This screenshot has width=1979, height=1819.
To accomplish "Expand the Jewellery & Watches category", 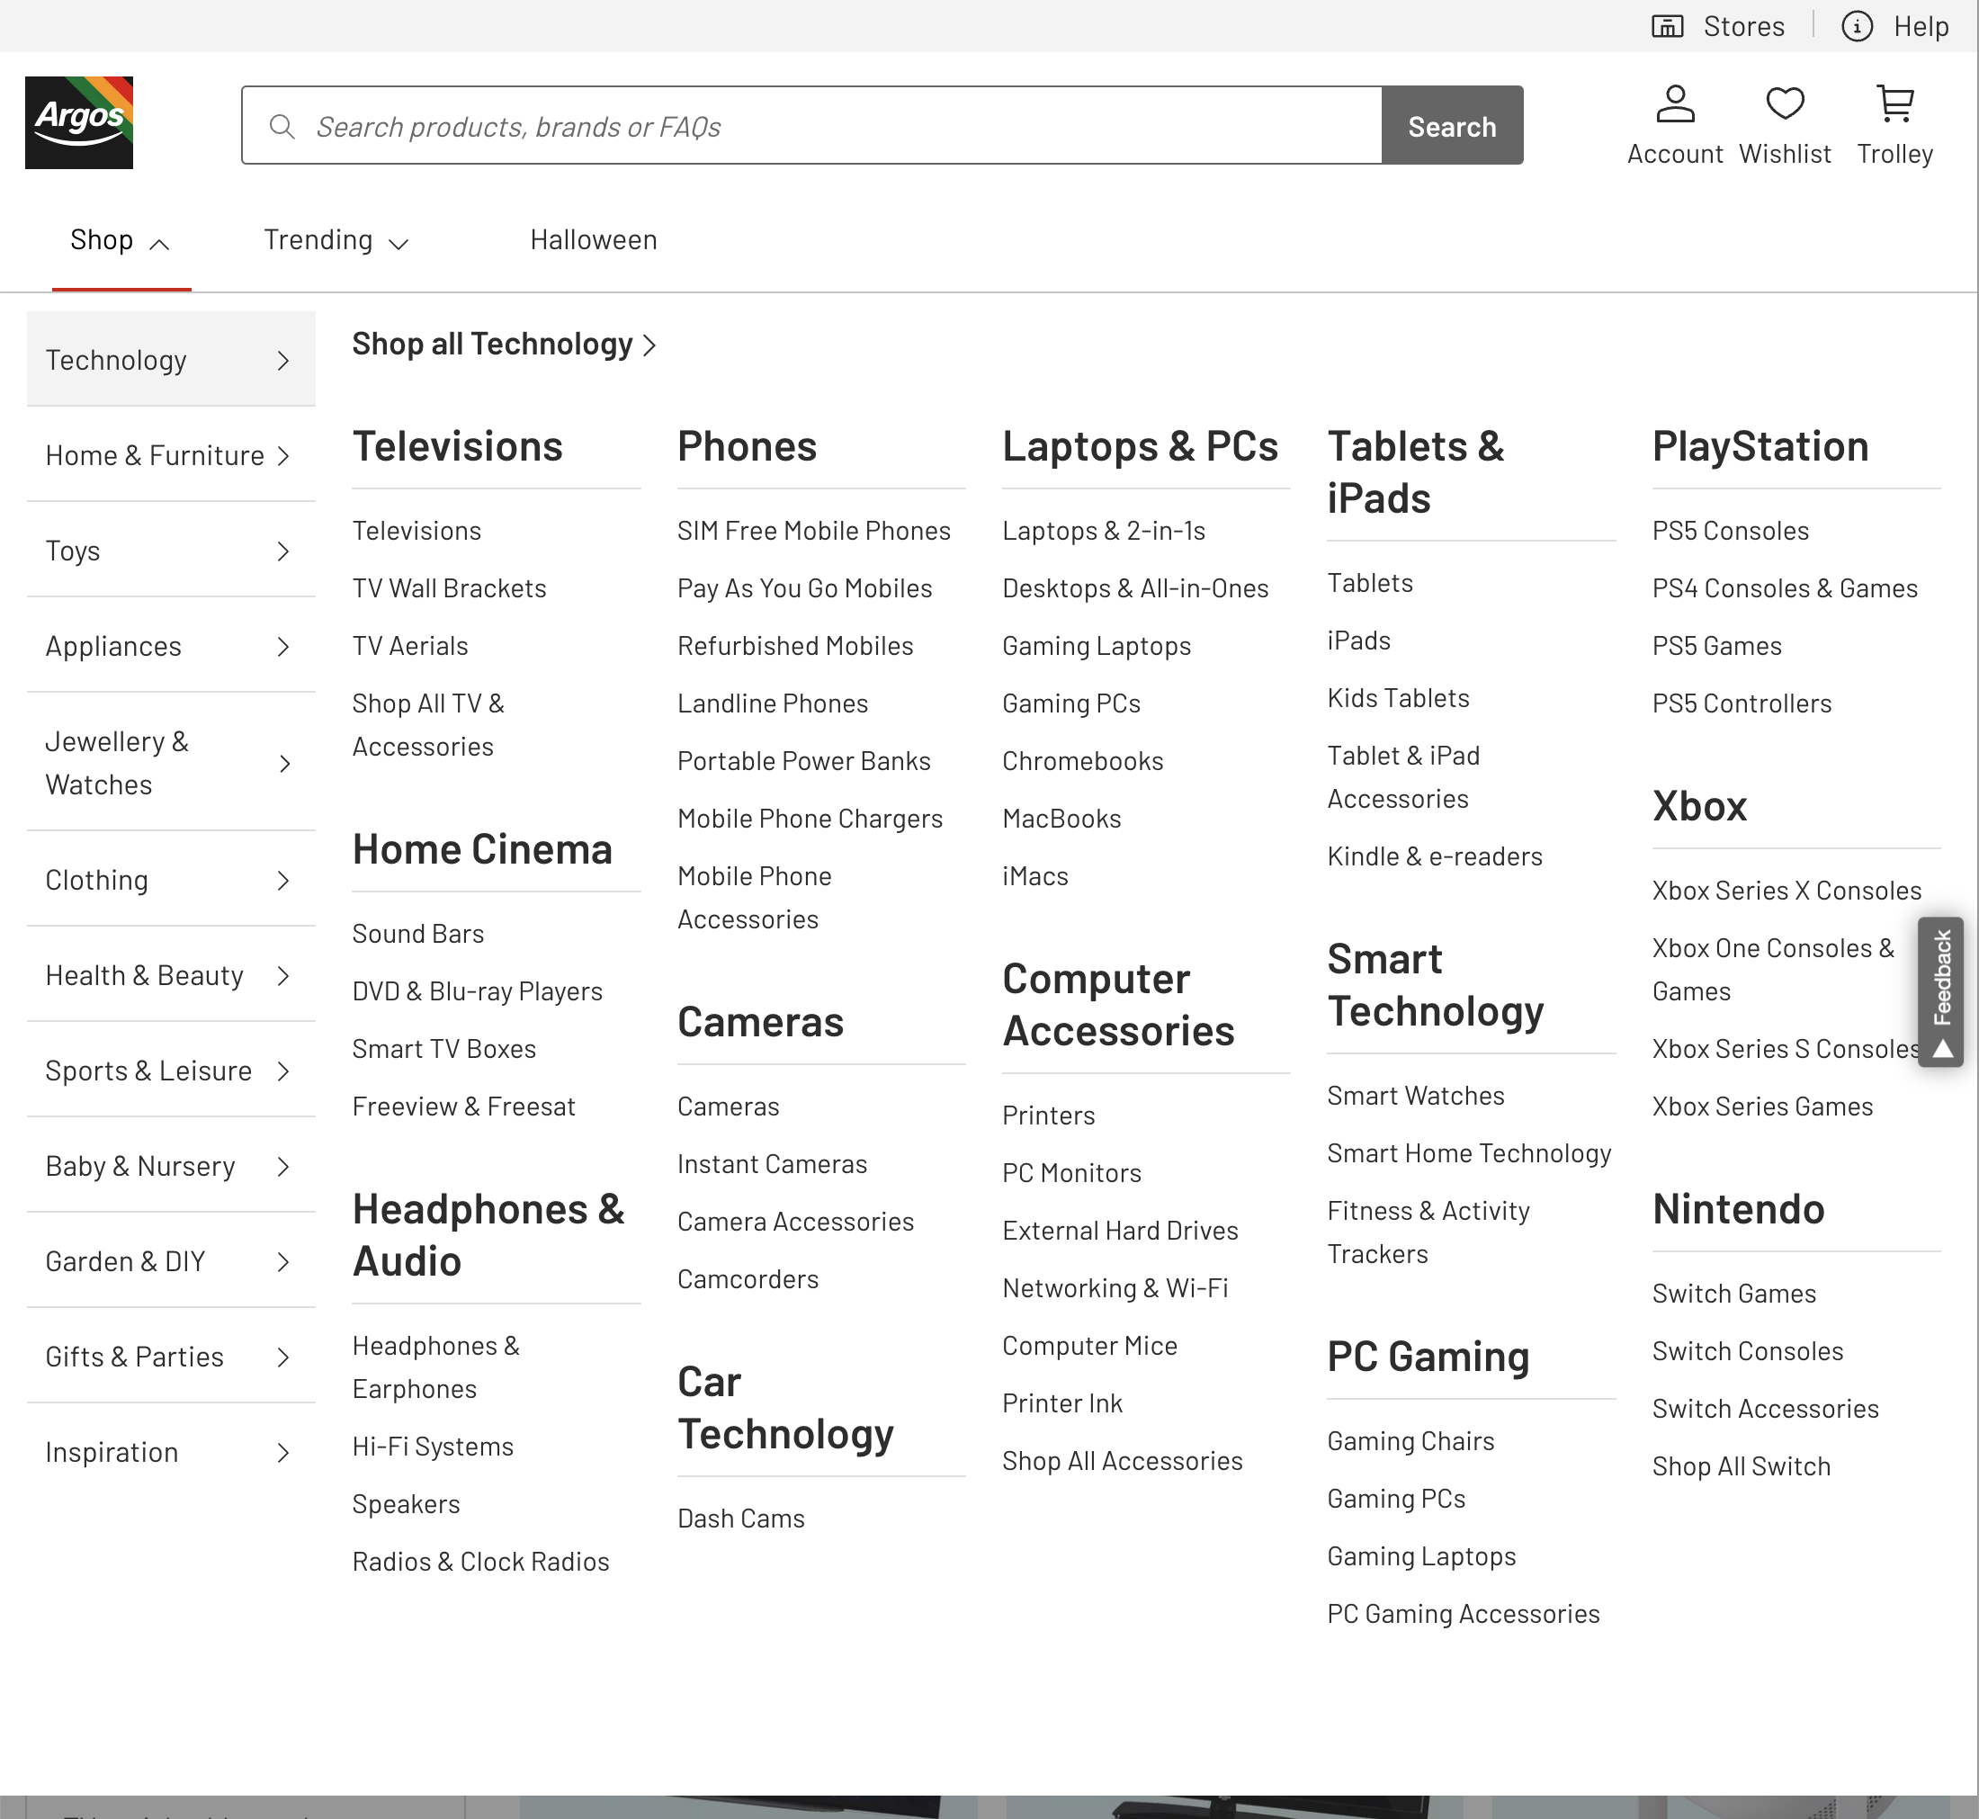I will [283, 763].
